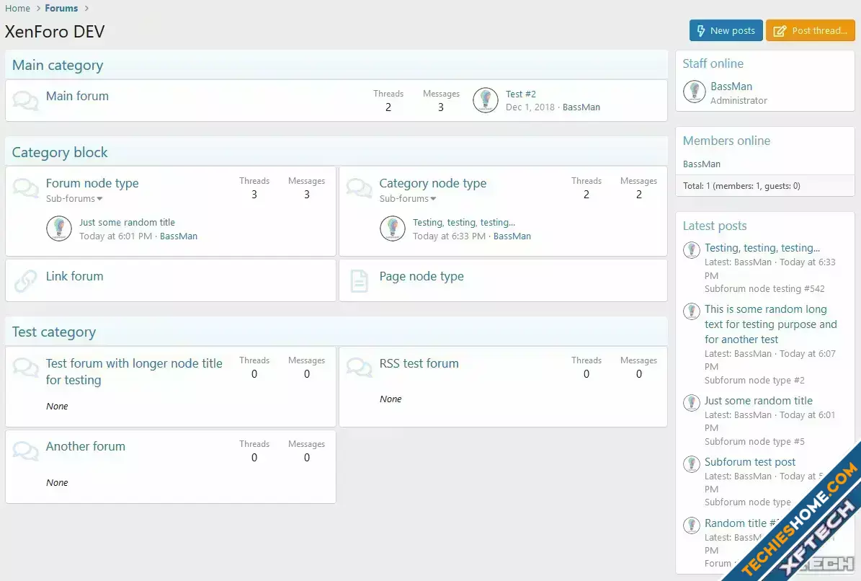This screenshot has width=861, height=581.
Task: Open the Link forum title
Action: pos(75,275)
